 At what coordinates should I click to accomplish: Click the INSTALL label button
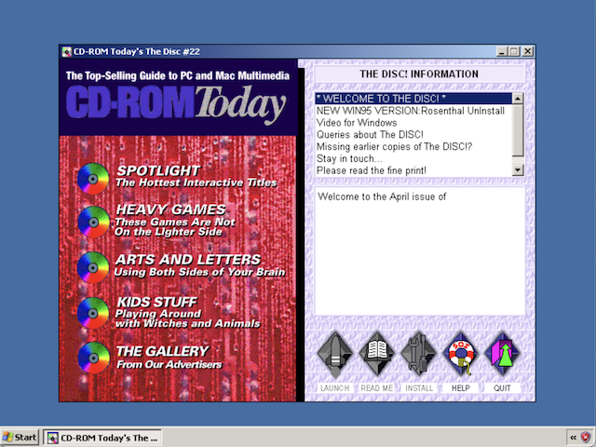[x=419, y=388]
